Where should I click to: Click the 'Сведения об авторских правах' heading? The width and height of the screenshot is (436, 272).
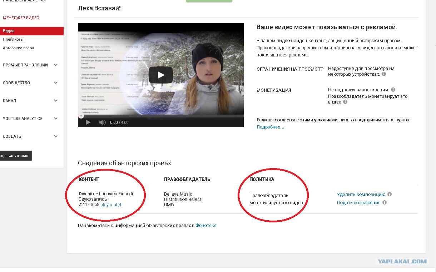(124, 163)
